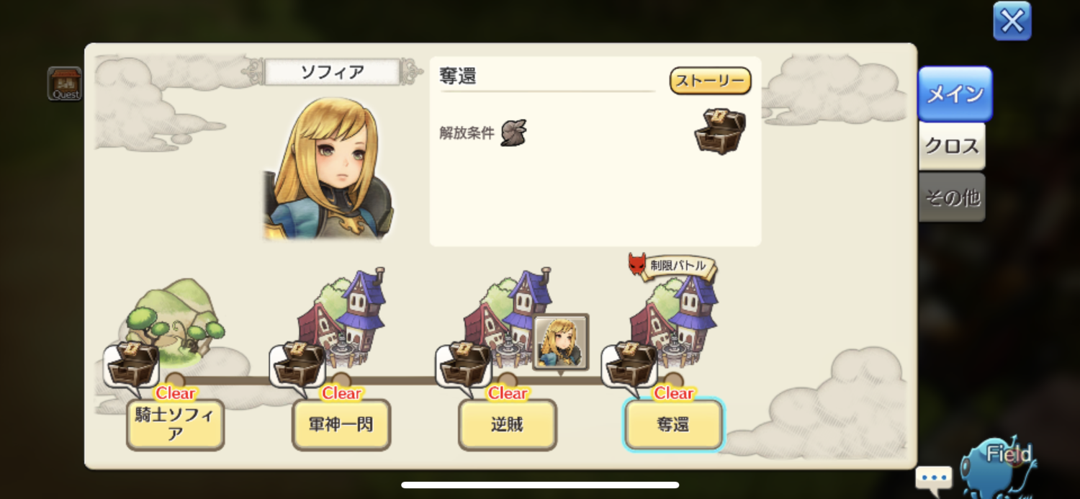
Task: Tap the 制限バトル demon banner
Action: tap(672, 266)
